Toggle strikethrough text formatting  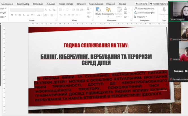[28, 15]
